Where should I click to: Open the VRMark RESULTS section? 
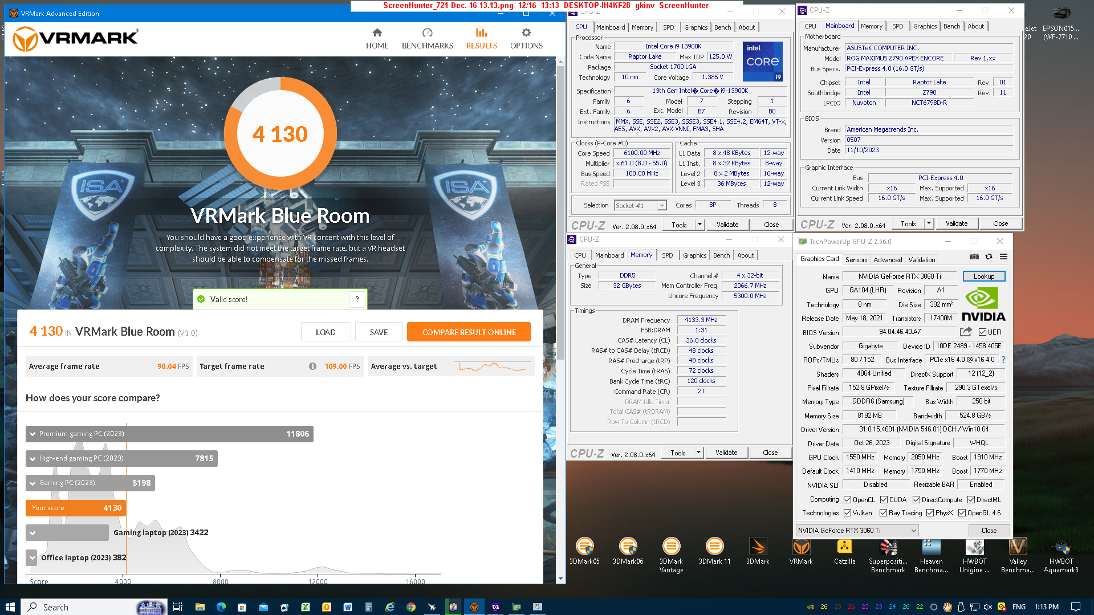point(481,39)
